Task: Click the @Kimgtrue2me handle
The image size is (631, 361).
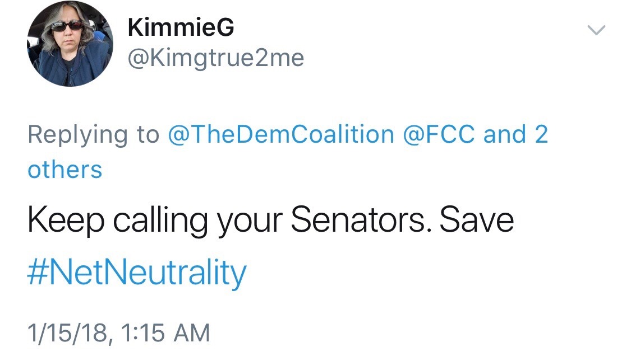Action: (216, 58)
